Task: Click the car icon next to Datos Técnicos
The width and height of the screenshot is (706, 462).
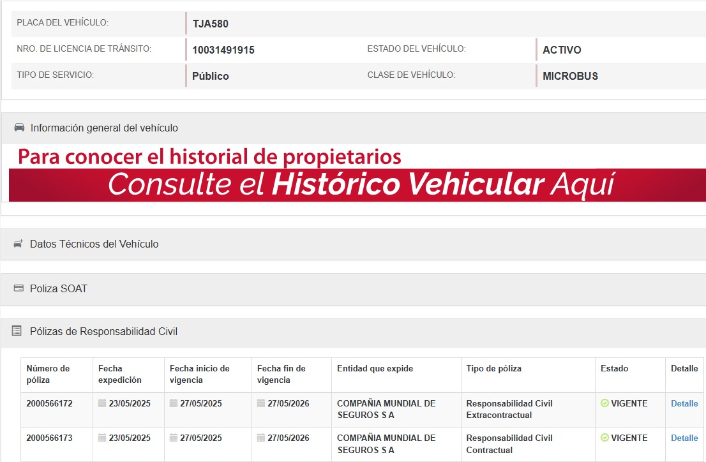Action: [19, 244]
